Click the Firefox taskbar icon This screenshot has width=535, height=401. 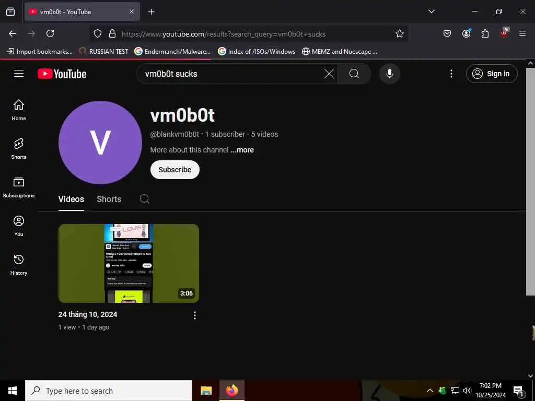231,391
